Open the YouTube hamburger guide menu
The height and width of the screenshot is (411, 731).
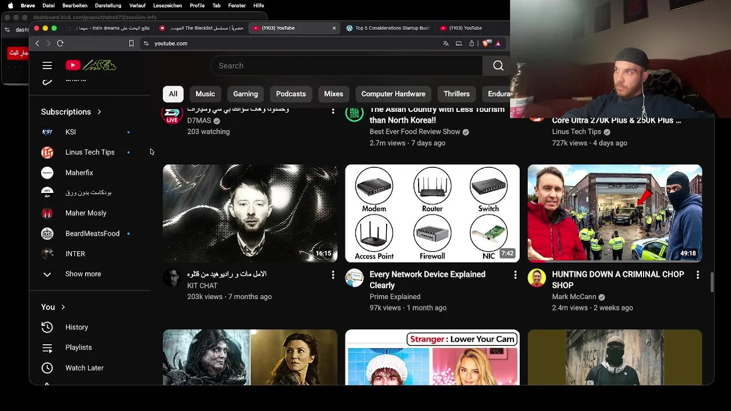click(x=47, y=66)
